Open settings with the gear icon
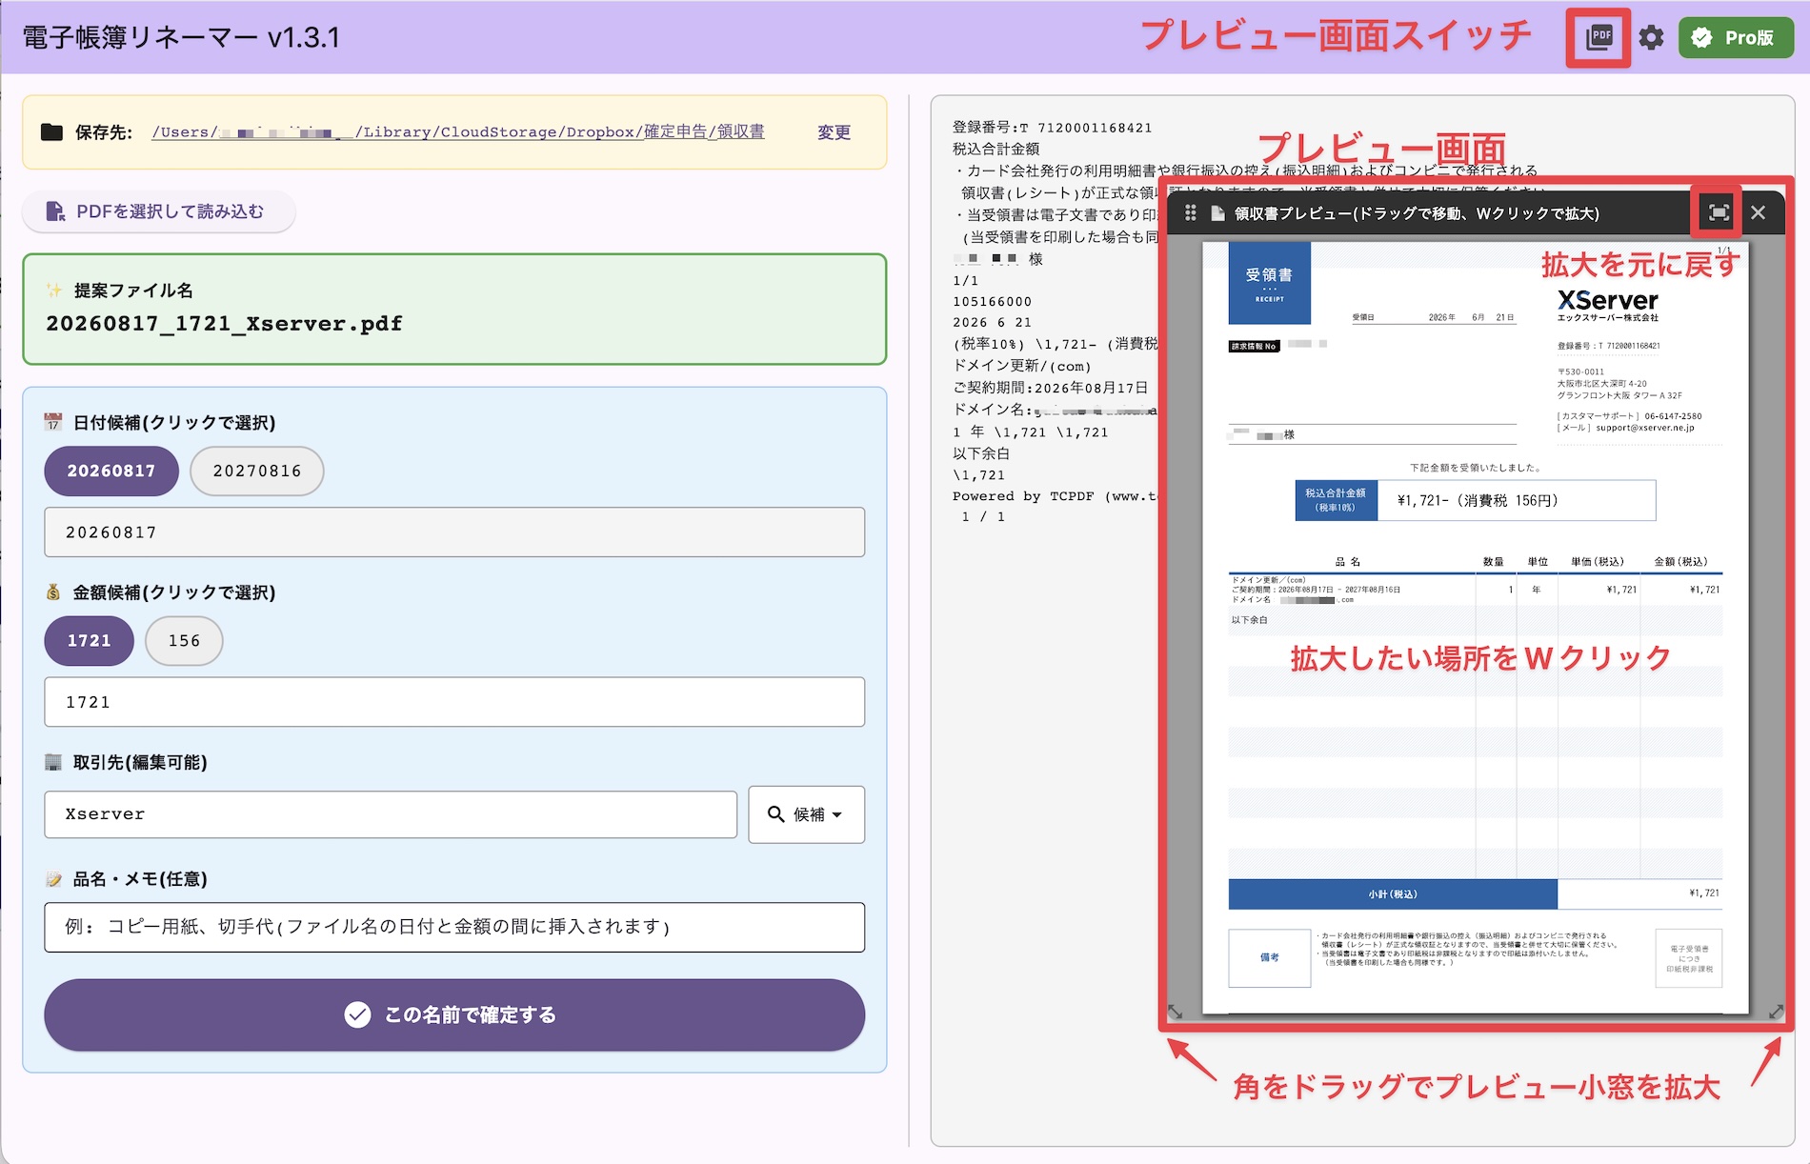Viewport: 1810px width, 1164px height. 1651,38
